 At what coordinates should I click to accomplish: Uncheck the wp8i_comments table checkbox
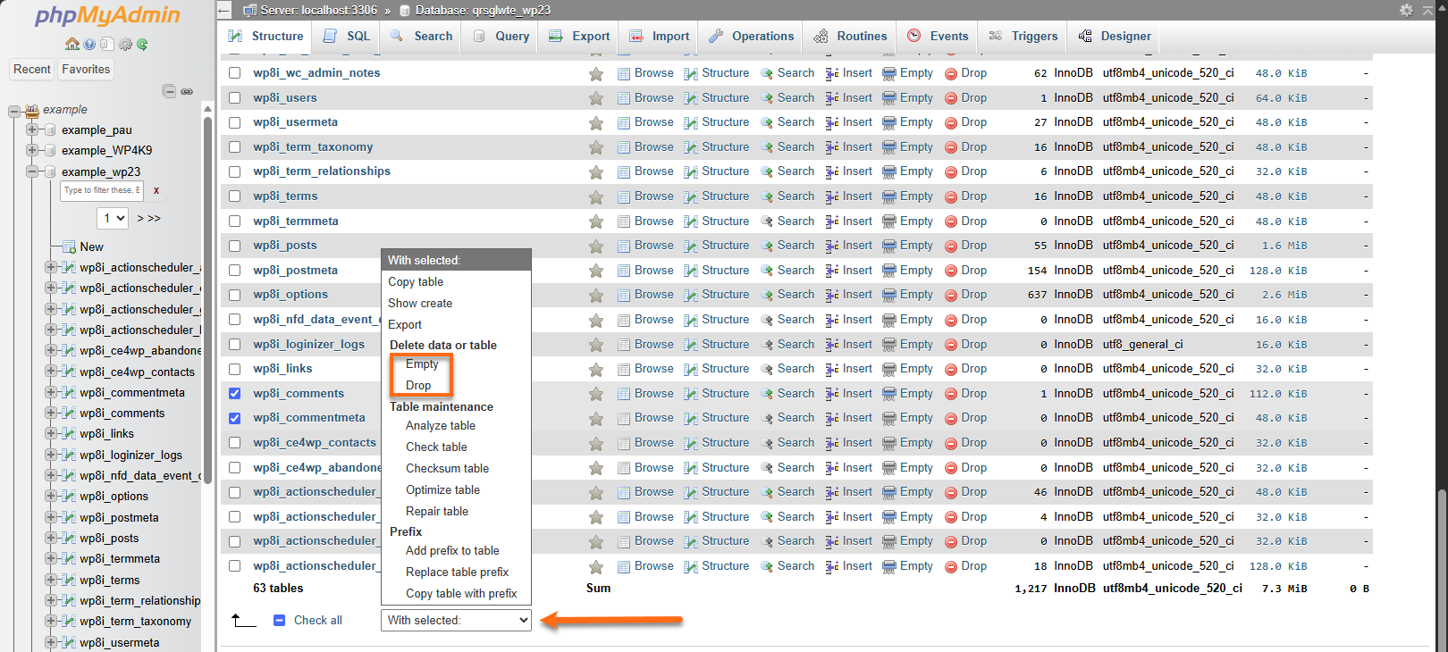click(234, 393)
